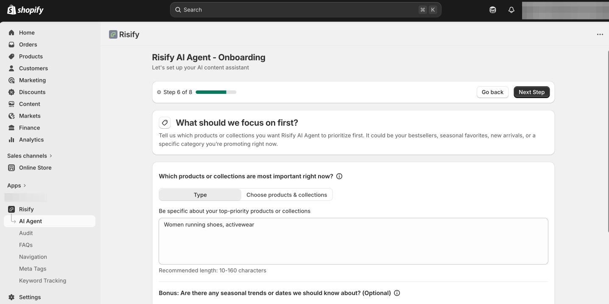The image size is (609, 304).
Task: Open the Sidekick assistant icon in top bar
Action: 493,10
